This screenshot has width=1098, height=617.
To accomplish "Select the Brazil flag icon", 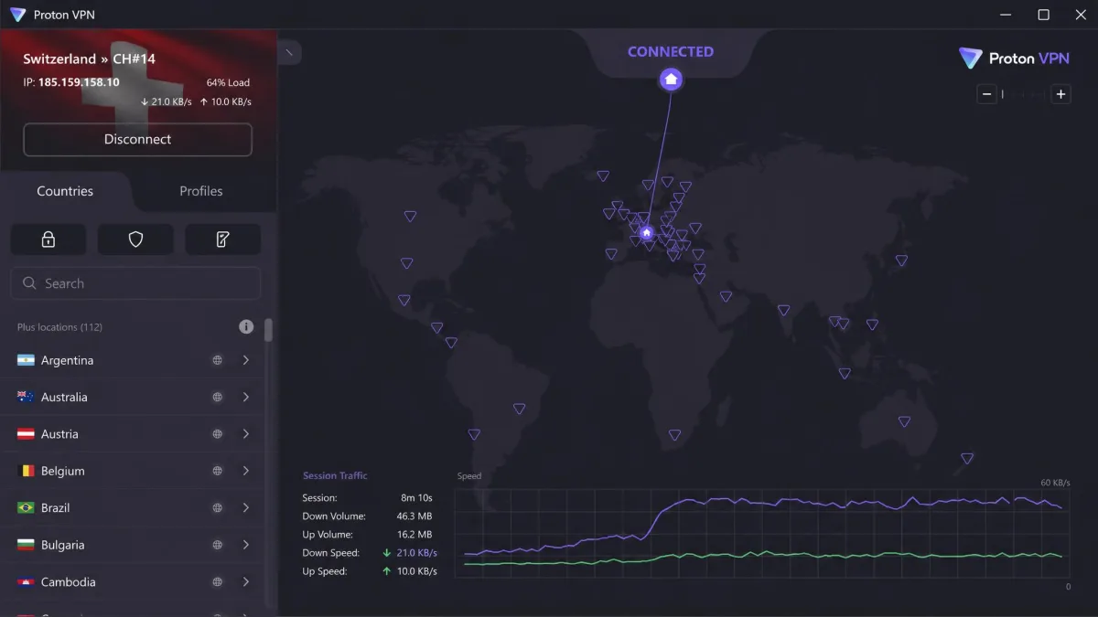I will coord(26,507).
